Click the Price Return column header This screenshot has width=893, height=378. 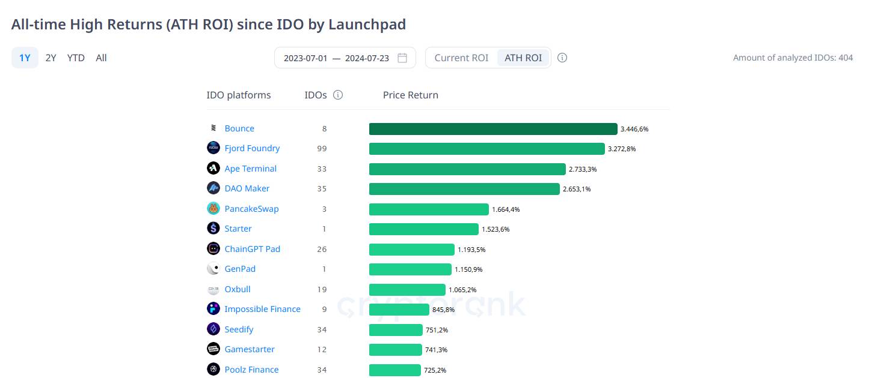click(x=411, y=95)
